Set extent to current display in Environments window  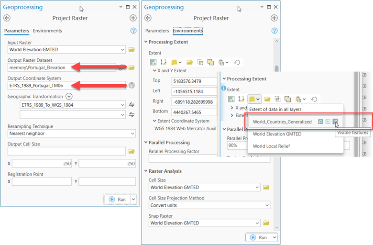coord(153,62)
